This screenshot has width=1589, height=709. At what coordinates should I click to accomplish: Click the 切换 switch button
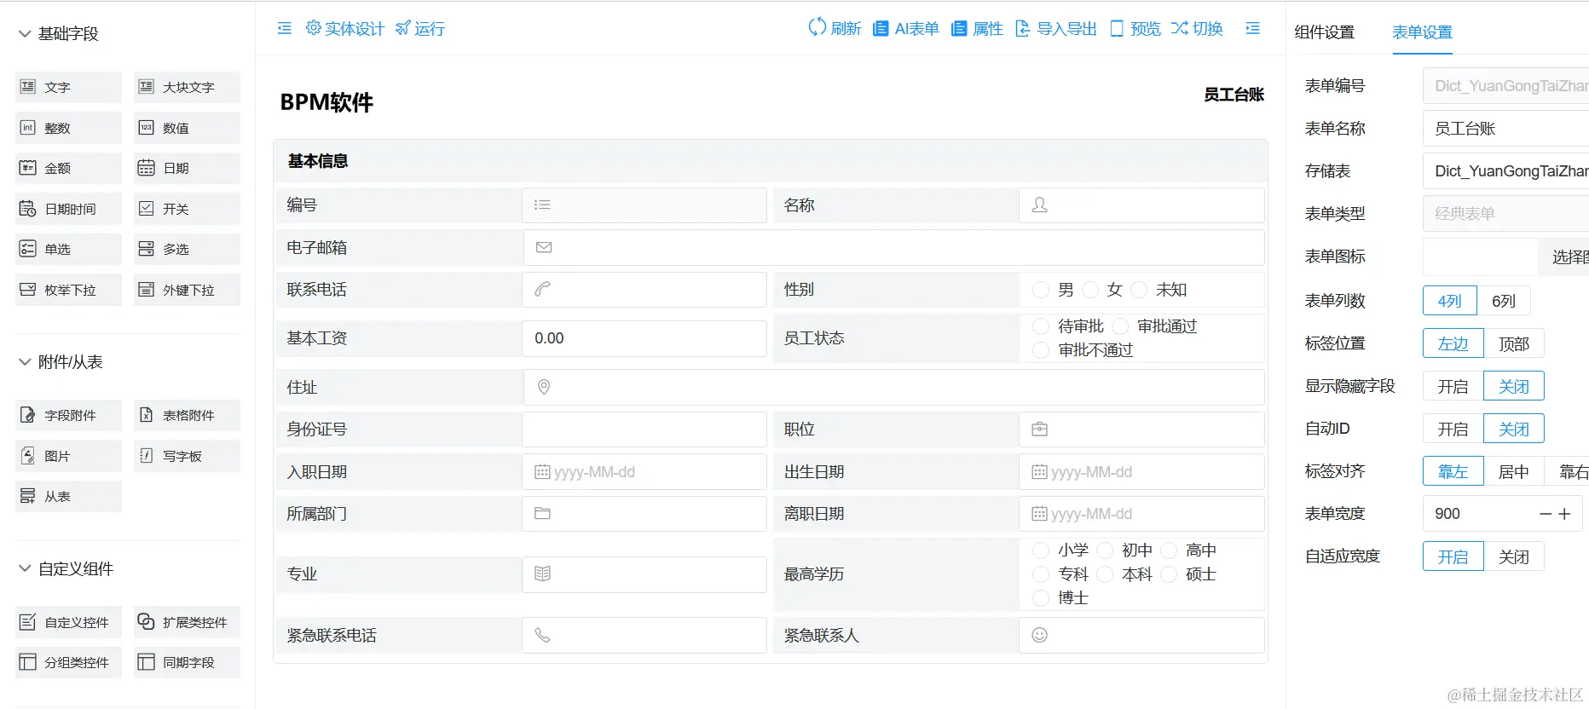pos(1198,28)
